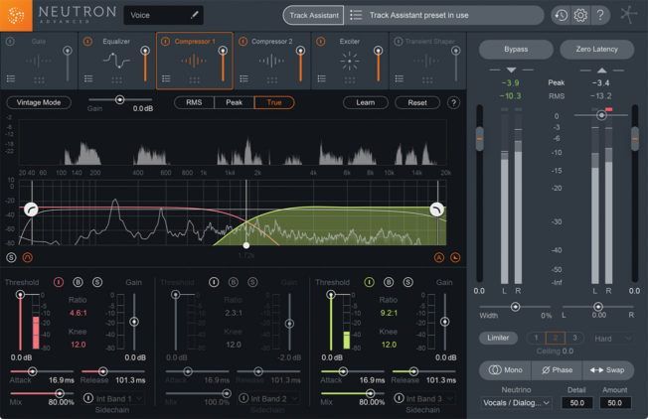Screen dimensions: 648x419
Task: Toggle the Limiter button
Action: point(498,338)
